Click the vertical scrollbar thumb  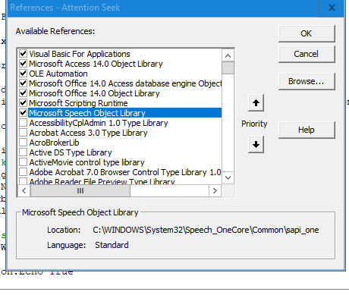(x=228, y=68)
